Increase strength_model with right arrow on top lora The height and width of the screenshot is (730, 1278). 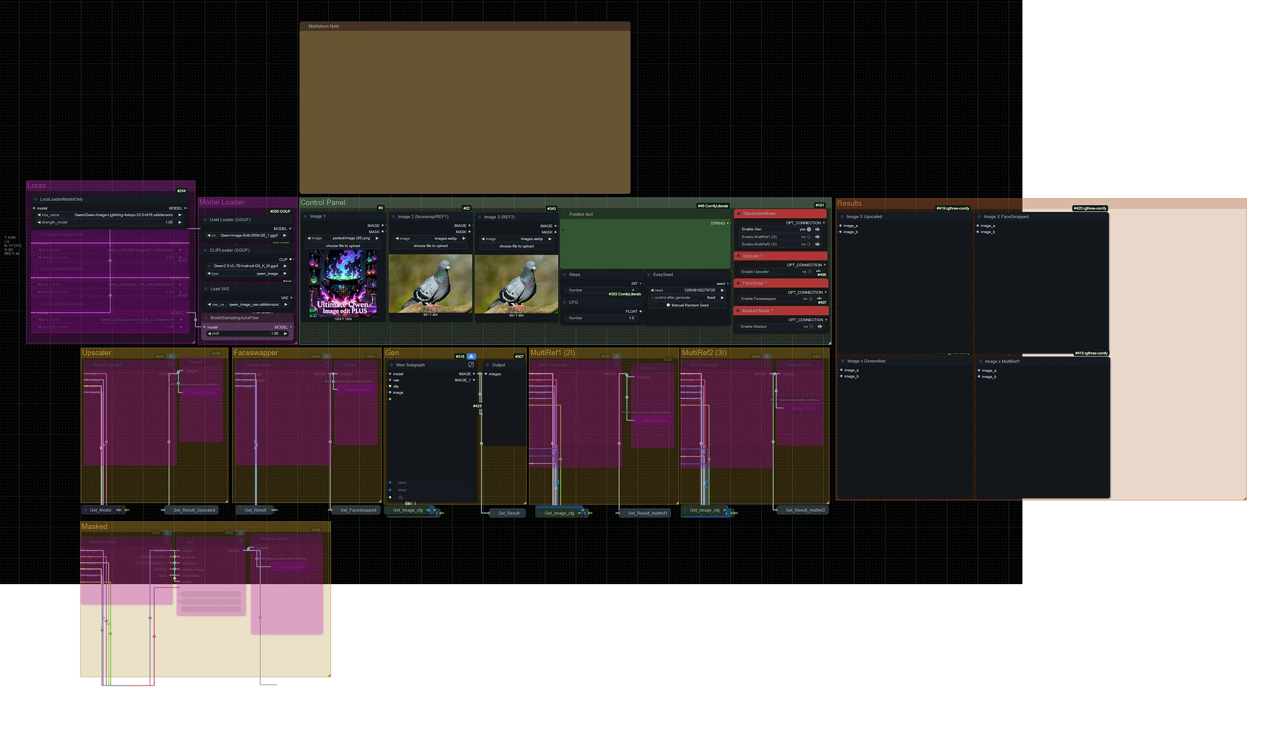[x=180, y=223]
